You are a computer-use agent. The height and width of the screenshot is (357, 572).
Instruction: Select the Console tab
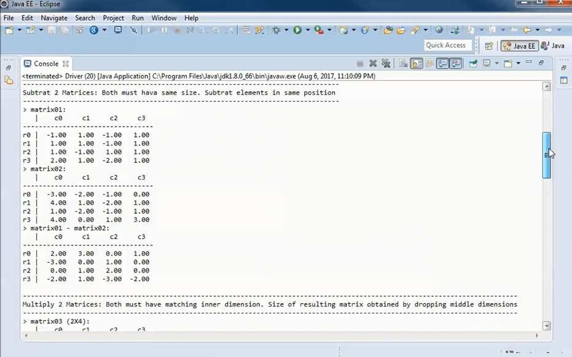46,63
